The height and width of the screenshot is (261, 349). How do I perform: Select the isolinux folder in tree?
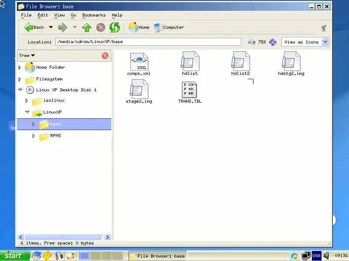(x=54, y=100)
